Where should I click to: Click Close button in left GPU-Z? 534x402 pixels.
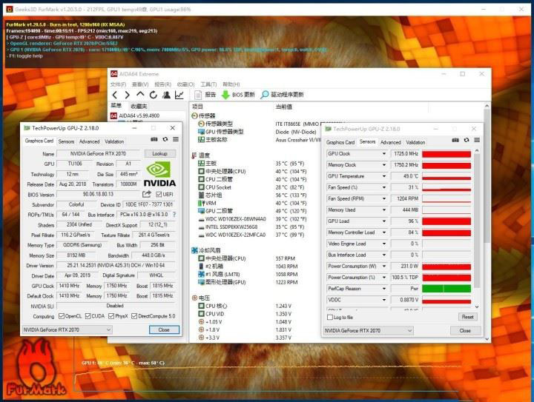pos(164,329)
